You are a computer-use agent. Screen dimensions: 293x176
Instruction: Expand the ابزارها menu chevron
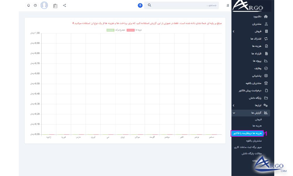pos(234,105)
